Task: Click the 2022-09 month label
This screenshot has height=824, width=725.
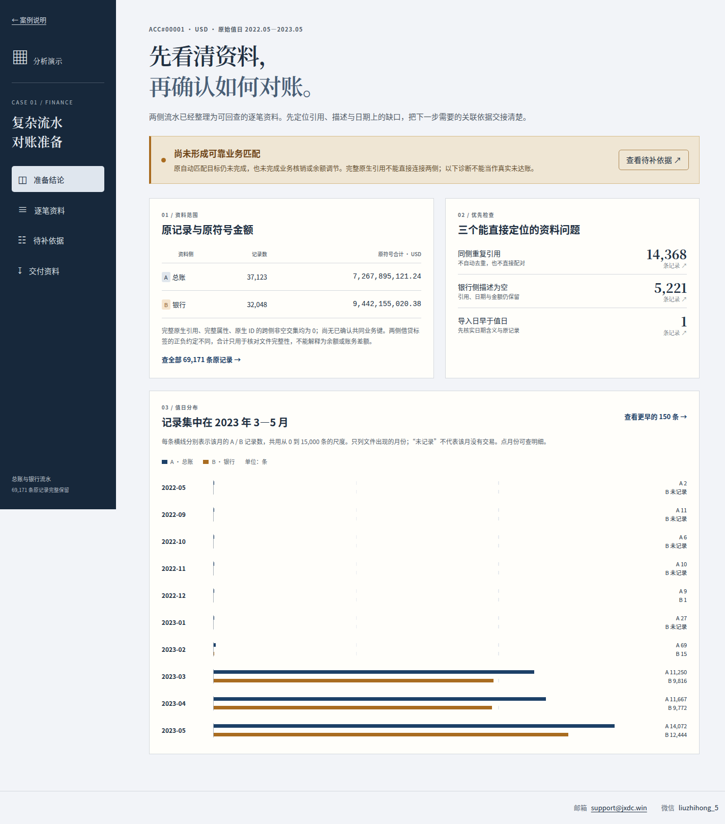Action: tap(173, 514)
